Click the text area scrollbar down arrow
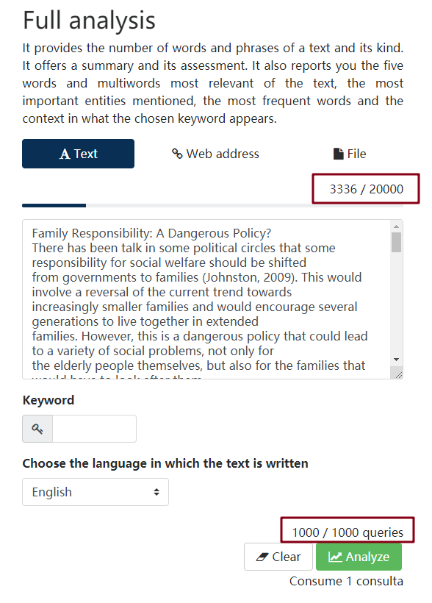 click(x=396, y=360)
